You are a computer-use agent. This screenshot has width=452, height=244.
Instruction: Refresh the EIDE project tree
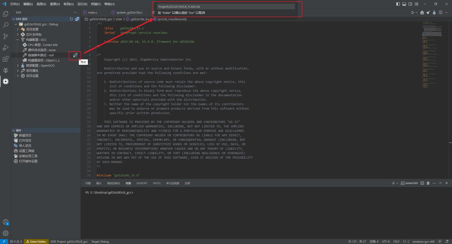pyautogui.click(x=72, y=19)
